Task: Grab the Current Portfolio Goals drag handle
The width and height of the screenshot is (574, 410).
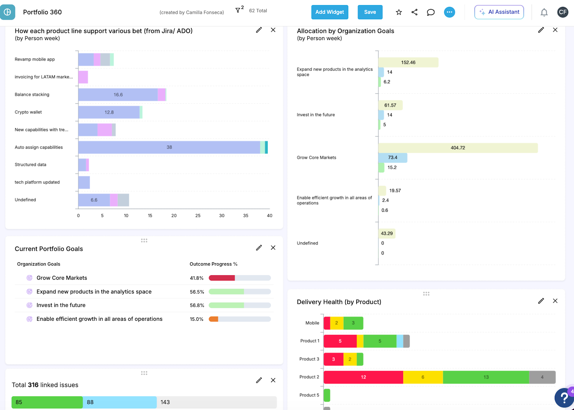Action: point(144,240)
